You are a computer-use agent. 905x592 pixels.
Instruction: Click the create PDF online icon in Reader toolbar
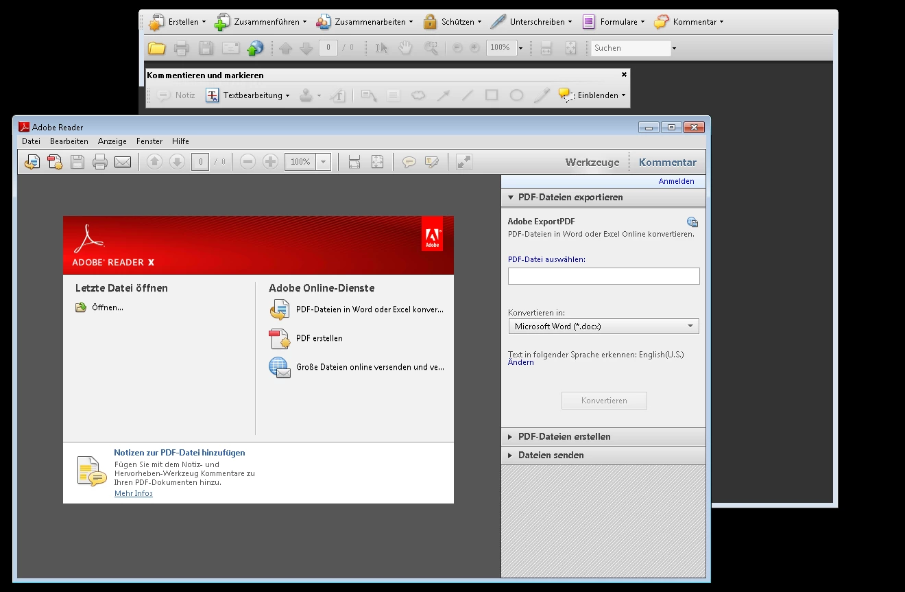pos(55,163)
